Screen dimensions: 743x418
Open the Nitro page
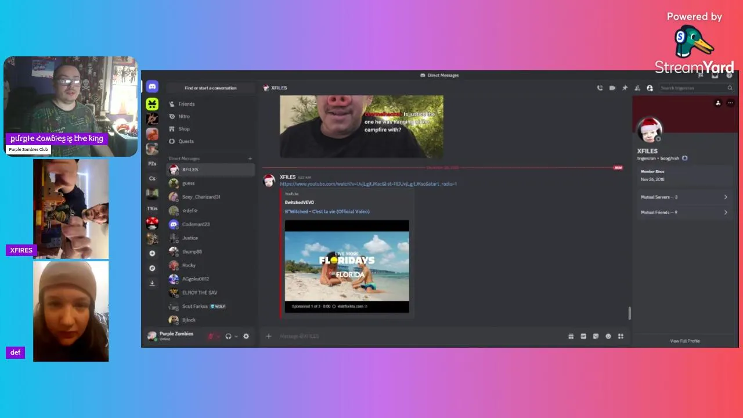(210, 117)
